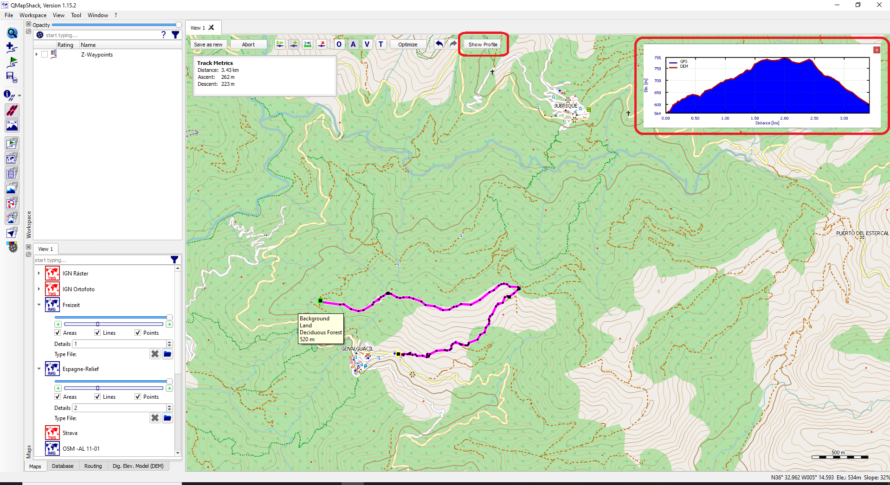Expand the Z-Waypoints tree item
The image size is (890, 485).
[x=37, y=54]
